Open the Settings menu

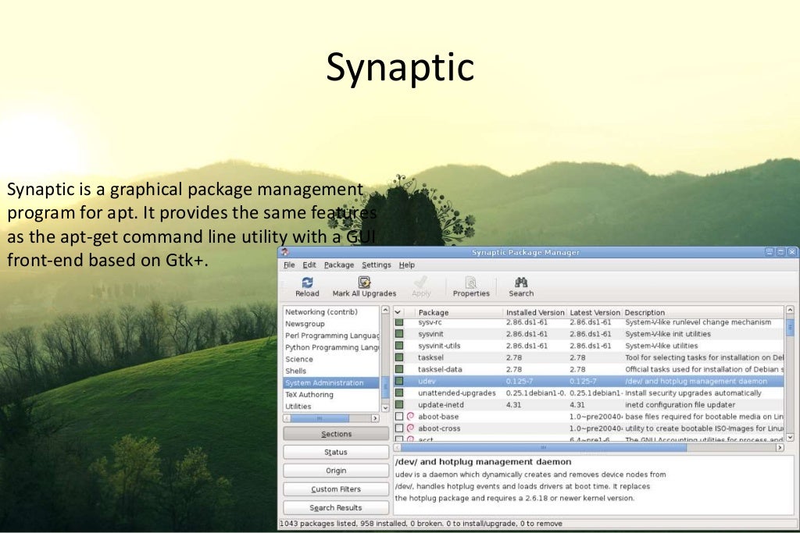(x=377, y=265)
